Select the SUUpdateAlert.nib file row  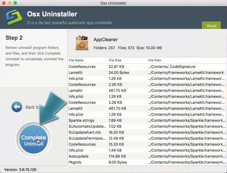(x=147, y=132)
